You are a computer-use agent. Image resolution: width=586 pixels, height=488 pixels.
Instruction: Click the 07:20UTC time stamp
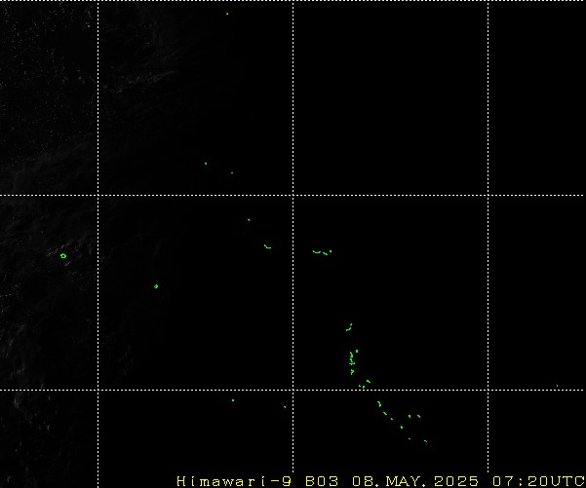point(538,481)
